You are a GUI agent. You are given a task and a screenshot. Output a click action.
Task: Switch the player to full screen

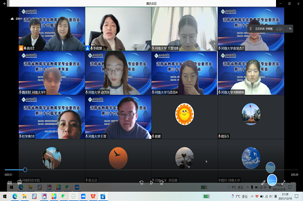point(284,182)
